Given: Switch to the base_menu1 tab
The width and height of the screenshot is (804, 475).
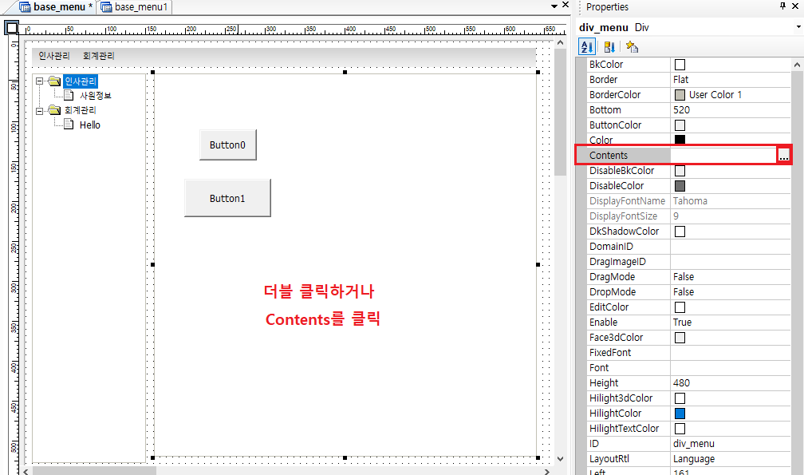Looking at the screenshot, I should click(134, 7).
